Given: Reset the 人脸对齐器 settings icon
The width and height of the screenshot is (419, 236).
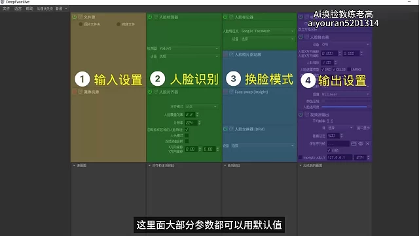Looking at the screenshot, I should pyautogui.click(x=156, y=92).
